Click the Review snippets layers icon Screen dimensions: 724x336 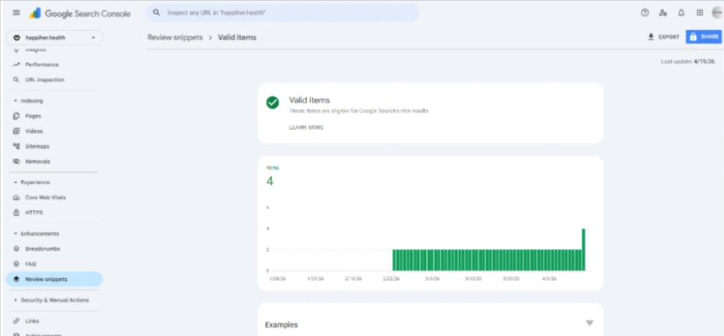tap(16, 279)
